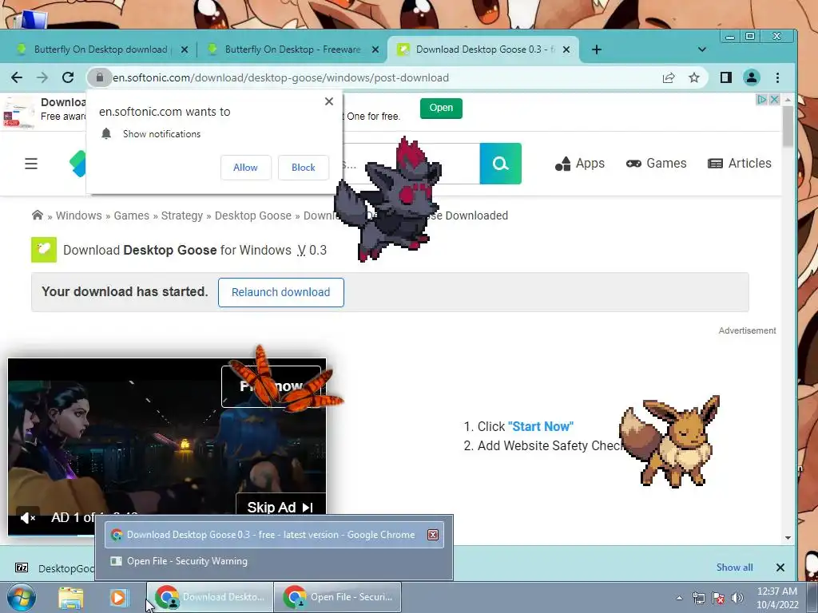Click the forward navigation arrow
Viewport: 818px width, 613px height.
[x=42, y=77]
